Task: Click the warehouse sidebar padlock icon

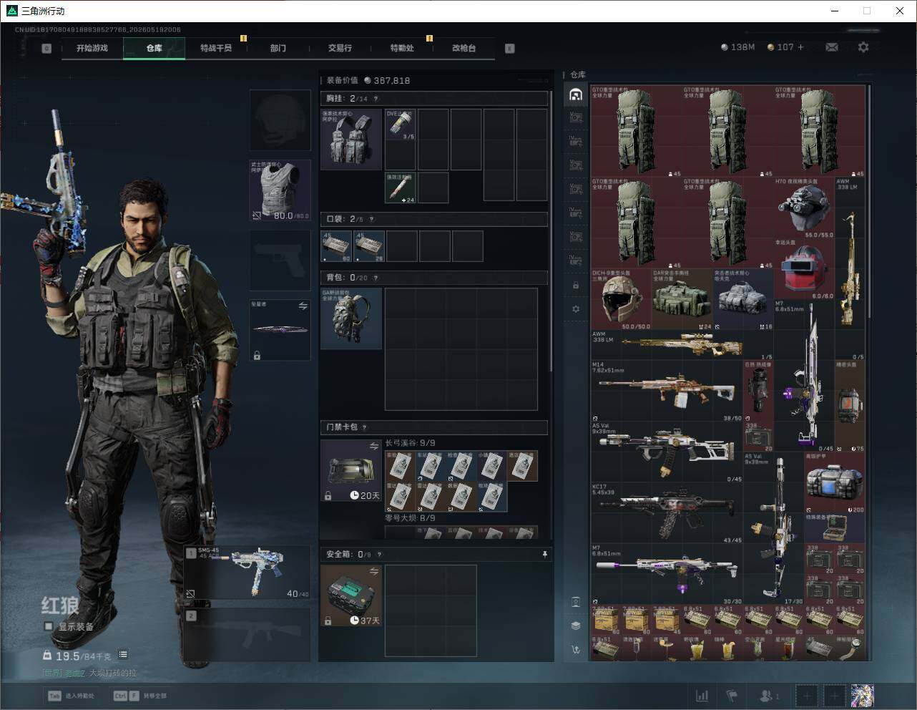Action: [576, 286]
